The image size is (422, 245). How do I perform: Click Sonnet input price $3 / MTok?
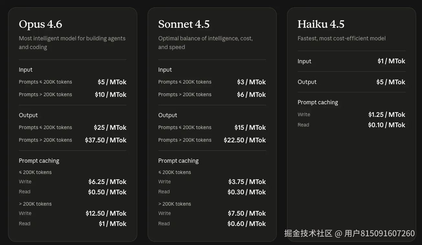(251, 82)
